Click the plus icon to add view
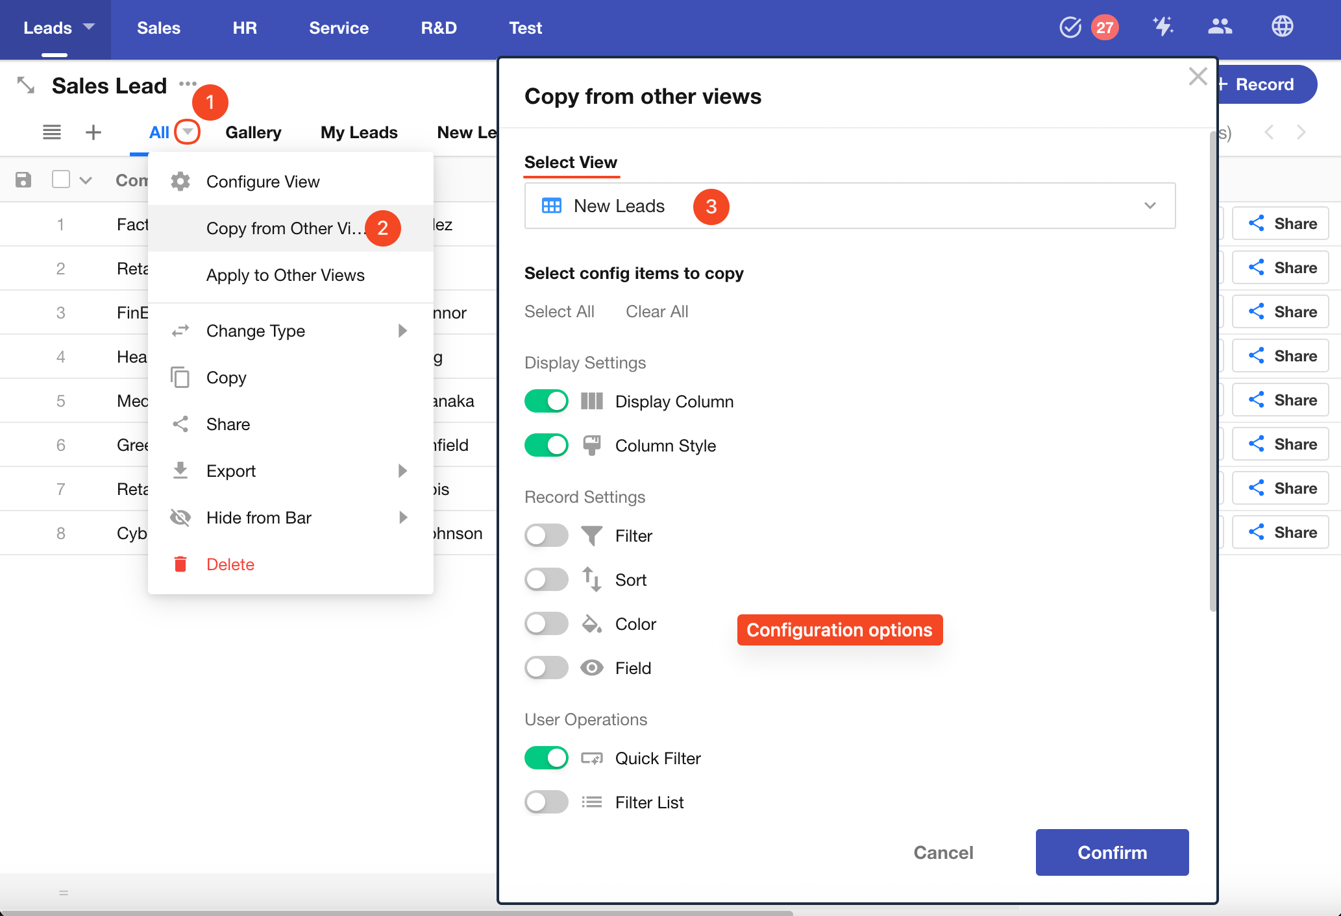Screen dimensions: 1341x916 [93, 132]
